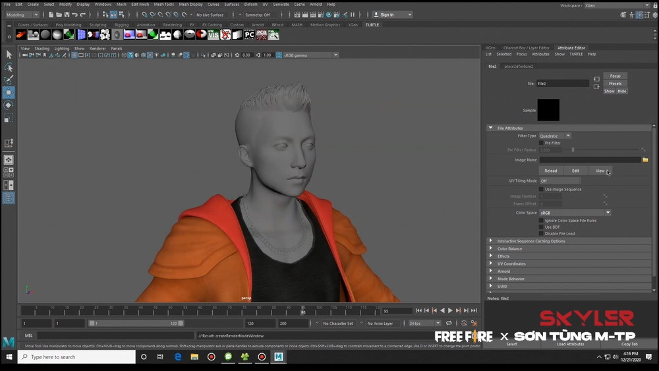Click the file node name input field
Viewport: 659px width, 371px height.
click(563, 84)
